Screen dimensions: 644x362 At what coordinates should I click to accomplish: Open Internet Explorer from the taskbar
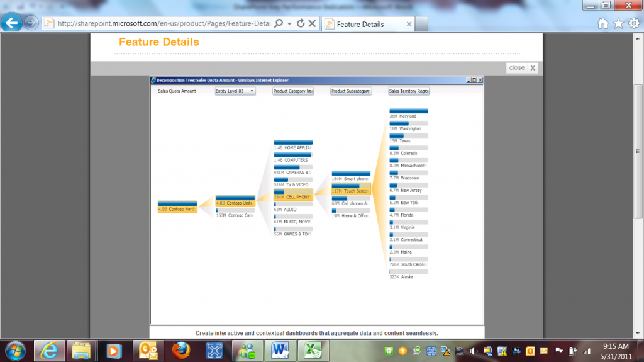(49, 351)
